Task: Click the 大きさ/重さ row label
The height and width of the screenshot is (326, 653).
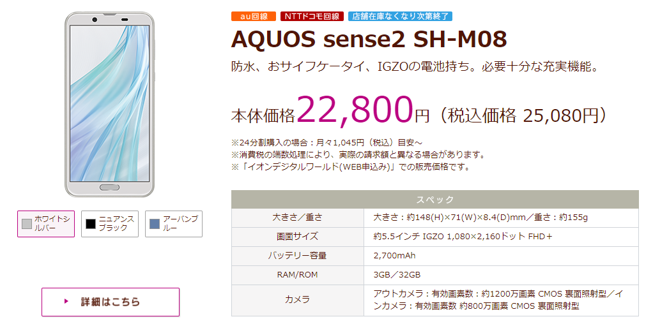Action: [297, 218]
